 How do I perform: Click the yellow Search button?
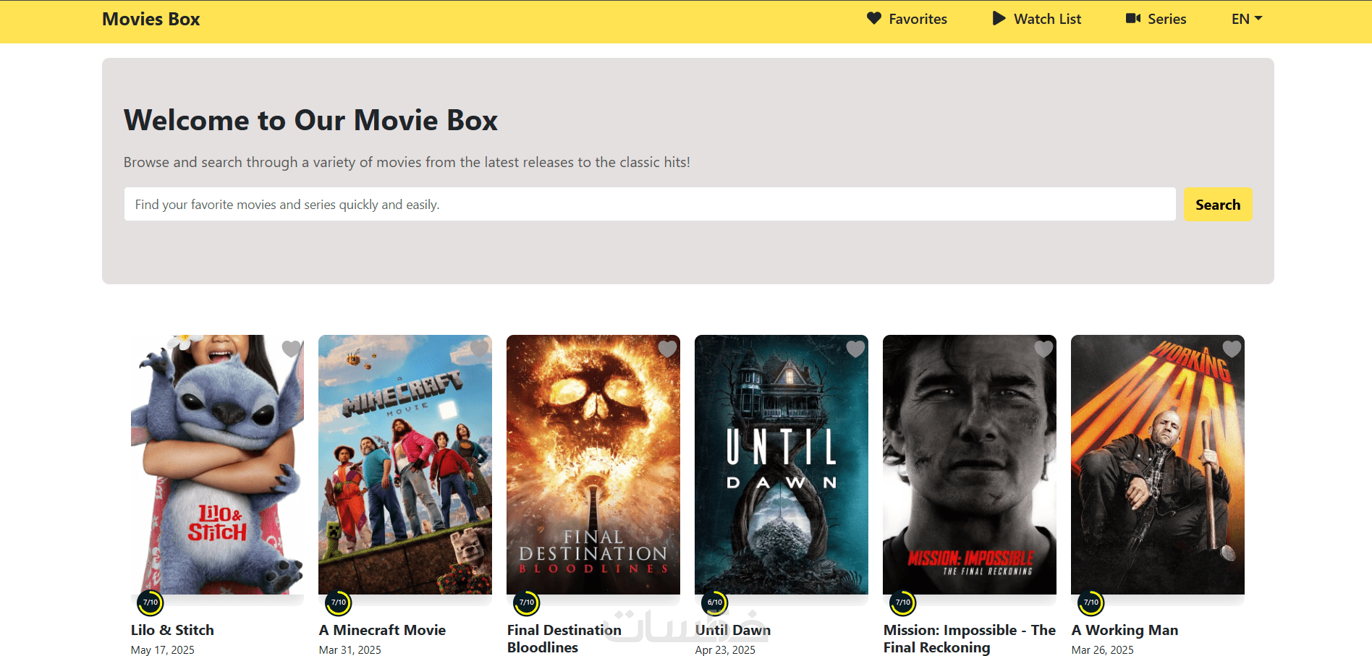click(1218, 205)
